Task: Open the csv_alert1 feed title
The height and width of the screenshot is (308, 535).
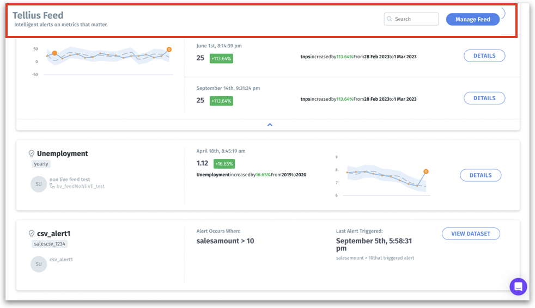Action: click(53, 234)
